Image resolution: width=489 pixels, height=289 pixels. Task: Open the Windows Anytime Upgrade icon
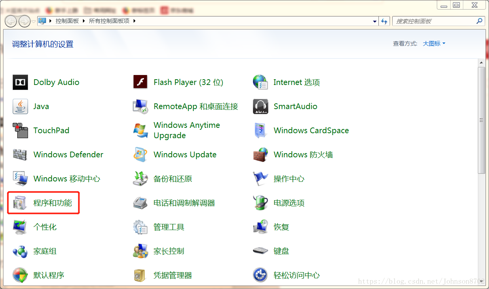(140, 131)
